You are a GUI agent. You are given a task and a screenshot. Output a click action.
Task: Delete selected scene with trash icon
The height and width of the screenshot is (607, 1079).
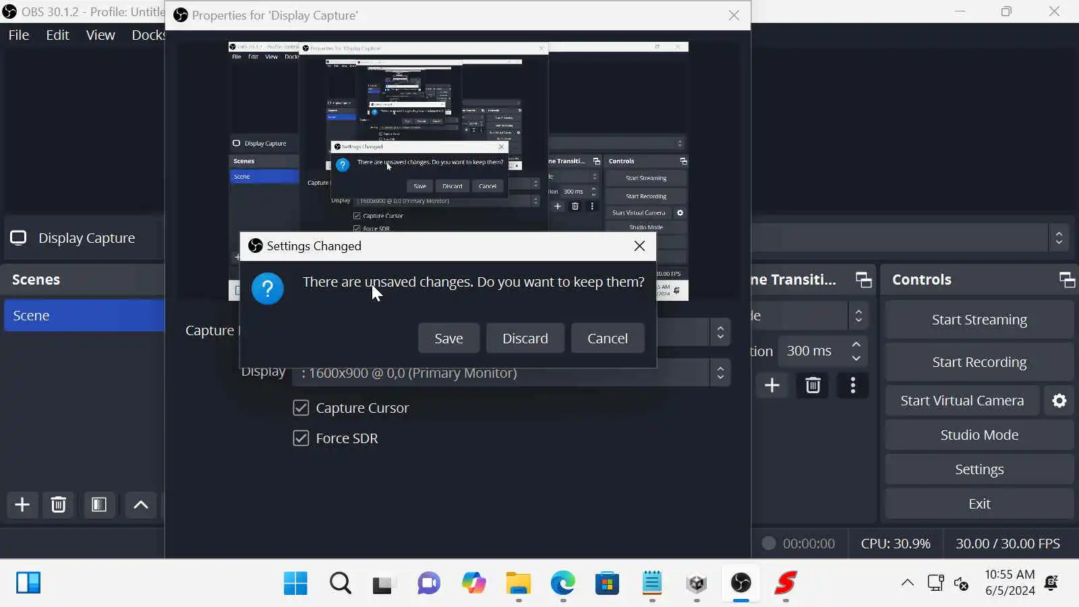click(x=59, y=504)
